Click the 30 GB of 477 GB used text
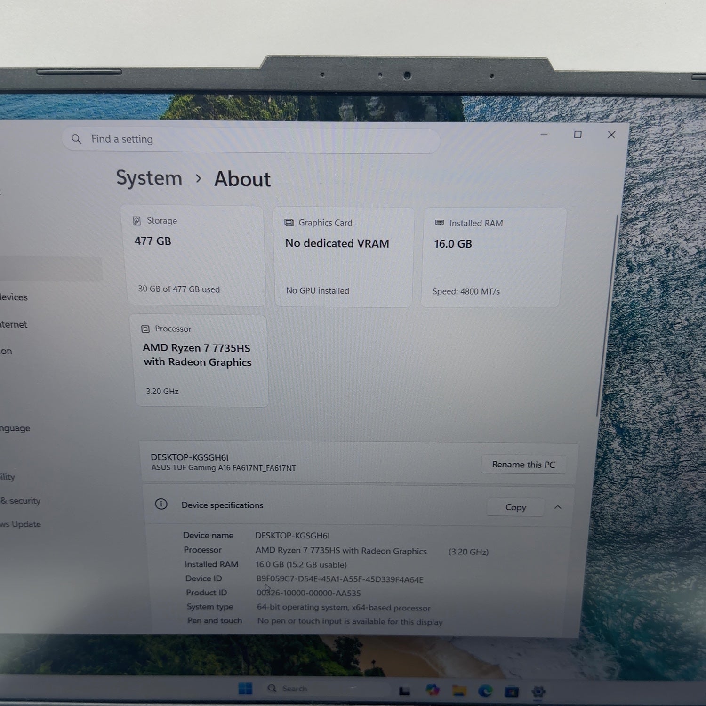The width and height of the screenshot is (706, 706). (x=179, y=289)
